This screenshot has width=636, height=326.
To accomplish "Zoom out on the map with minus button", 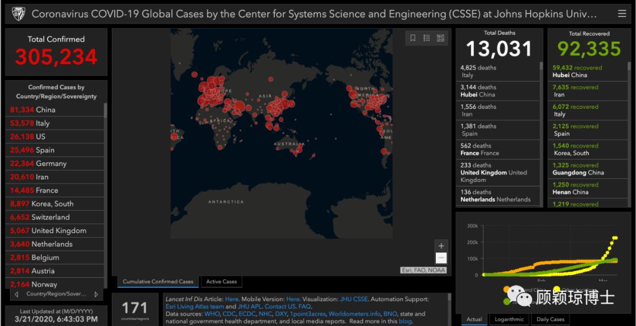I will pos(441,258).
